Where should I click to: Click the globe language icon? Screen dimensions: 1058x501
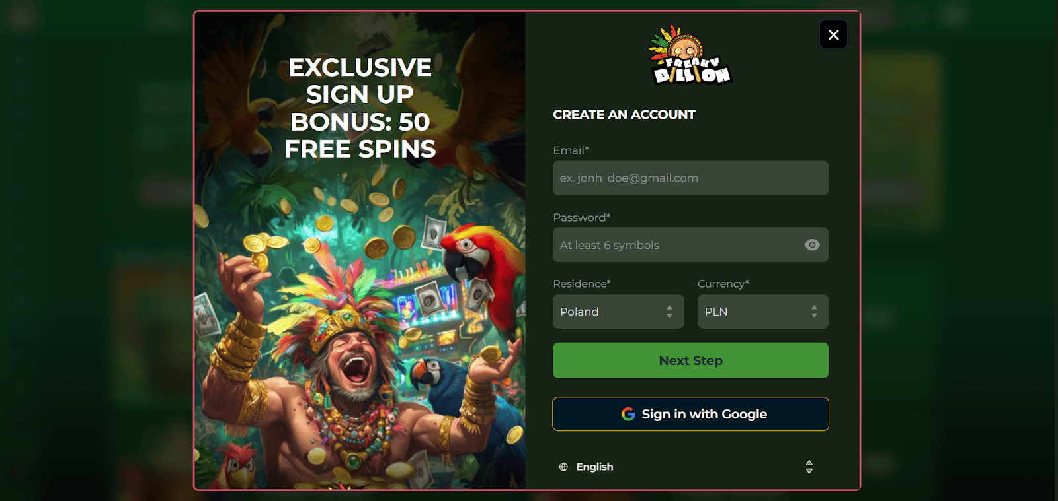click(563, 467)
